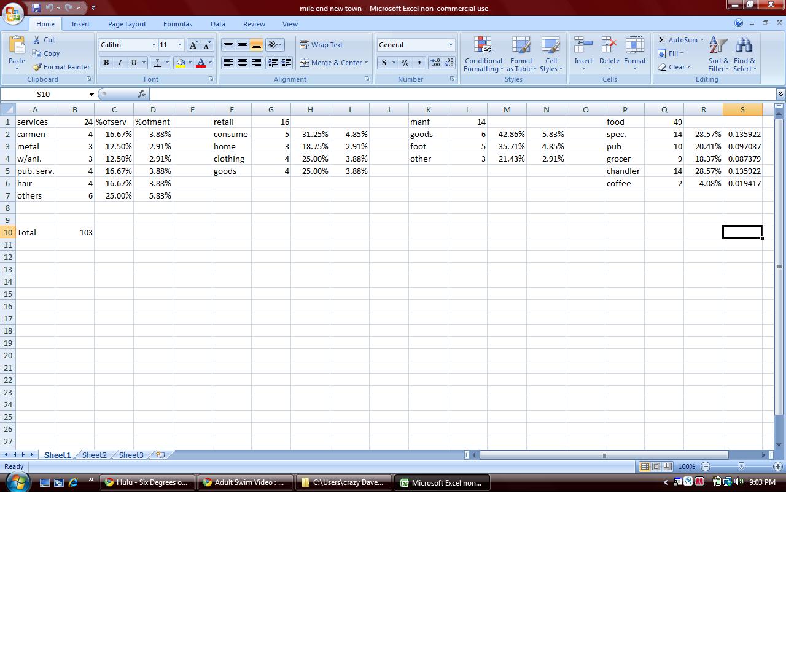Open the Sort & Filter tool

(x=718, y=47)
